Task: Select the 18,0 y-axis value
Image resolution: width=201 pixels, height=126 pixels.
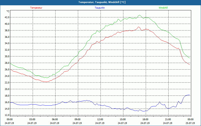Action: [7, 96]
